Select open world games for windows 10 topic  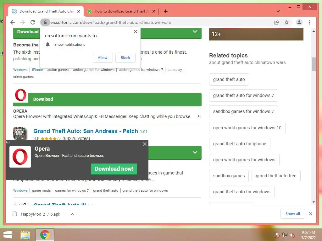click(247, 128)
